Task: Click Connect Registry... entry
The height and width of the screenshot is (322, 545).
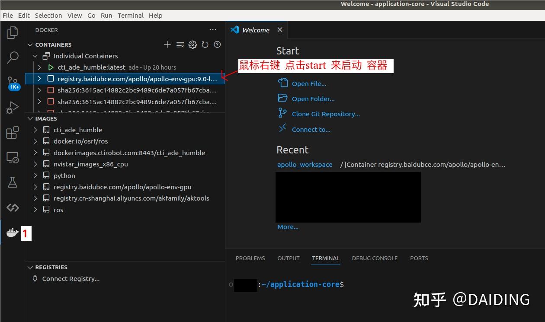Action: (x=71, y=279)
